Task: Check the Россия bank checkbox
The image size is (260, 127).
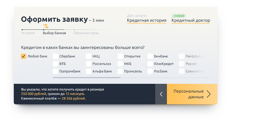Action: pos(181,64)
